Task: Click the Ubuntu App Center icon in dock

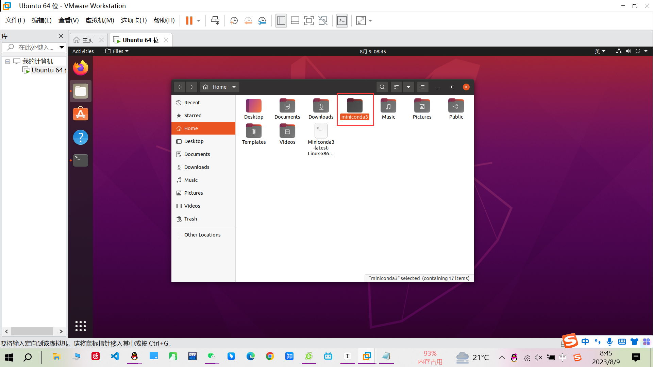Action: coord(81,114)
